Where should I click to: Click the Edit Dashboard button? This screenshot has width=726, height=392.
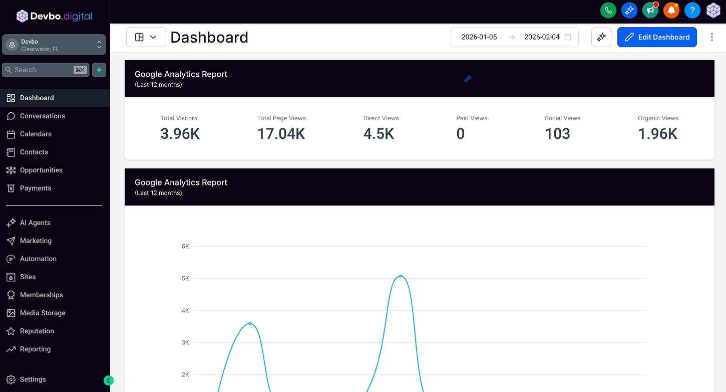click(657, 37)
